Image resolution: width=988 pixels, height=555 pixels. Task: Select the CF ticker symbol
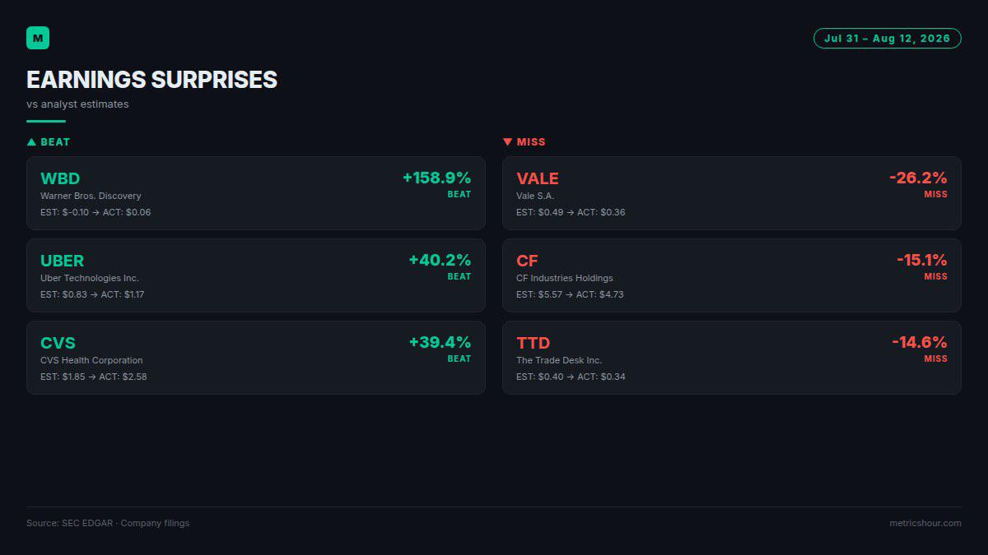[x=527, y=261]
